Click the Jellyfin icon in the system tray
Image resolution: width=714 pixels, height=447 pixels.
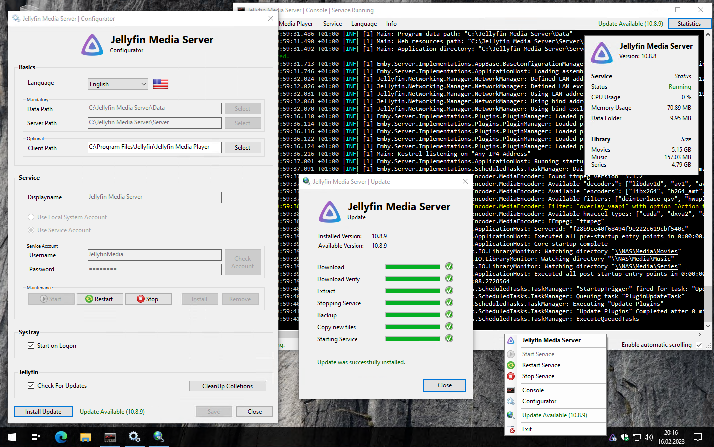coord(613,438)
